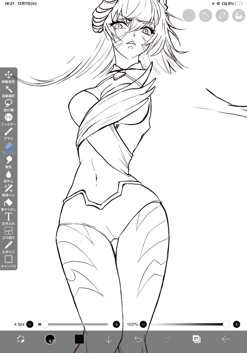This screenshot has width=247, height=353.
Task: Tap the down arrow to hide toolbar
Action: (x=108, y=339)
